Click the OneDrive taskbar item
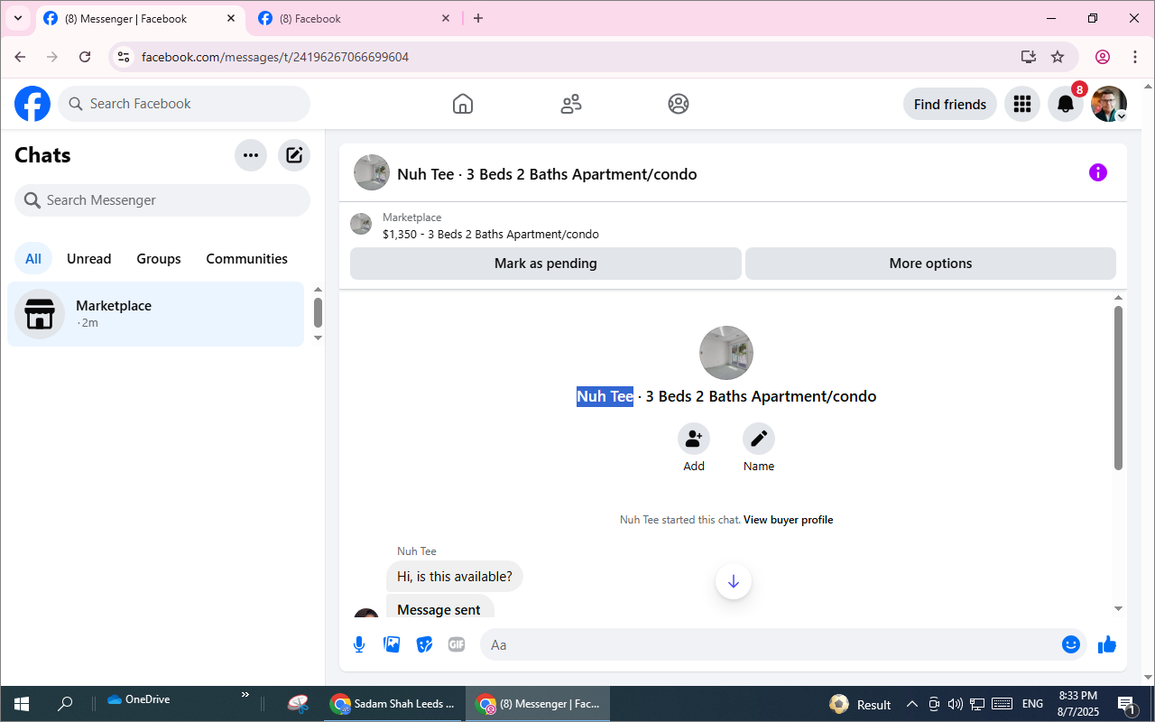 click(139, 699)
